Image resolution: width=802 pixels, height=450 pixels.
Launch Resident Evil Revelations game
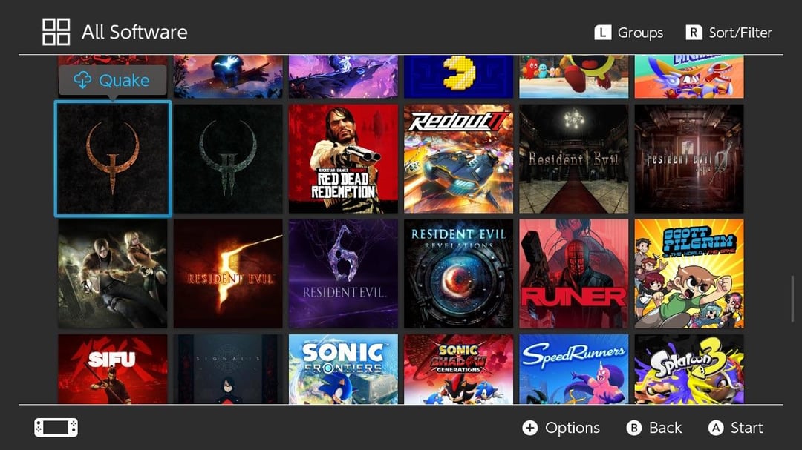click(x=458, y=274)
